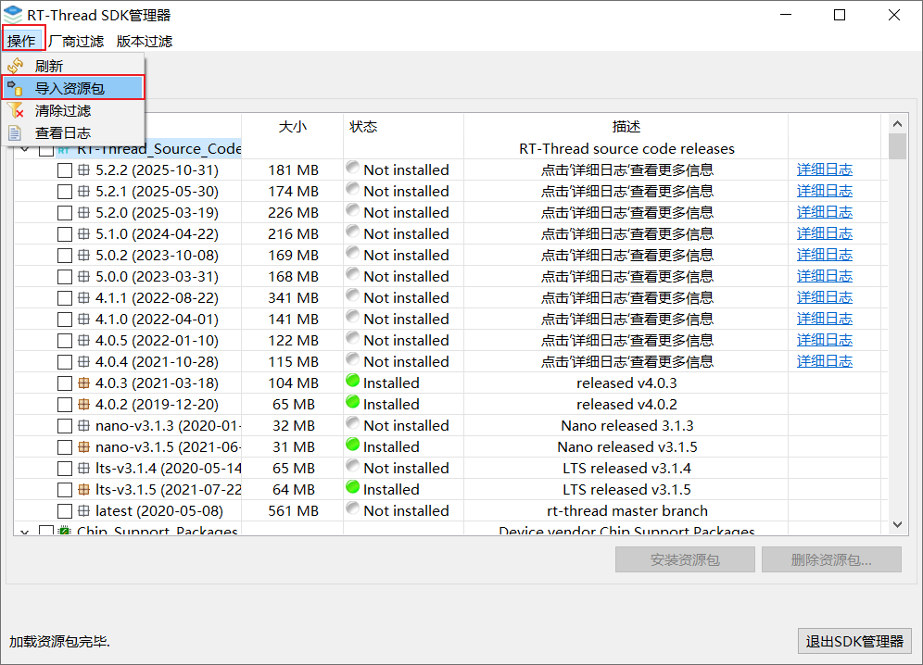
Task: Collapse the RT-Thread_Source_Code tree node
Action: click(x=25, y=150)
